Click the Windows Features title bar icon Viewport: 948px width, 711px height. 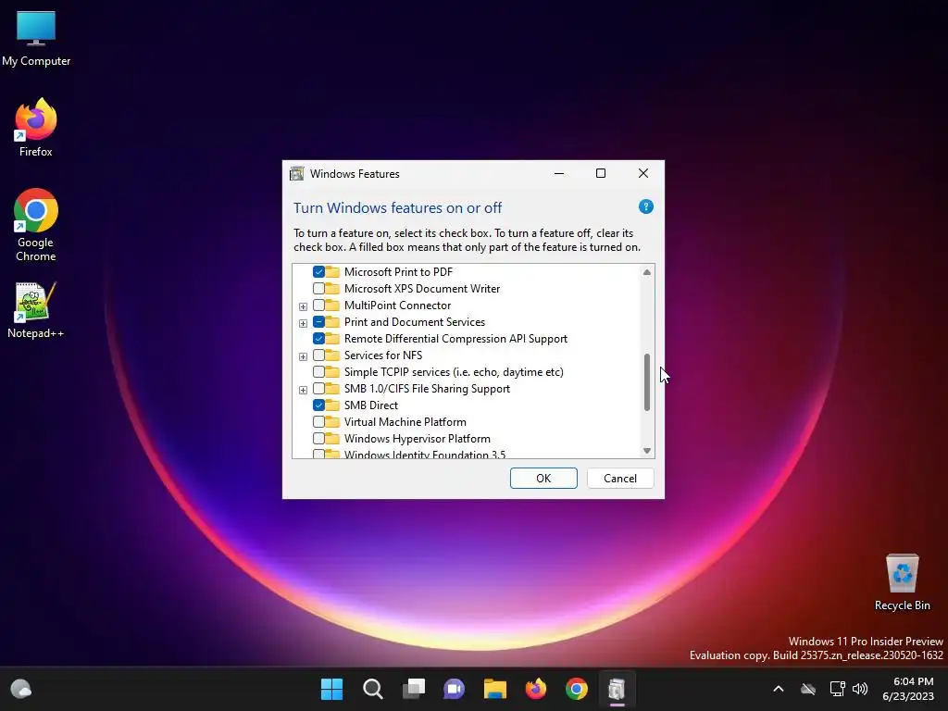(x=297, y=173)
